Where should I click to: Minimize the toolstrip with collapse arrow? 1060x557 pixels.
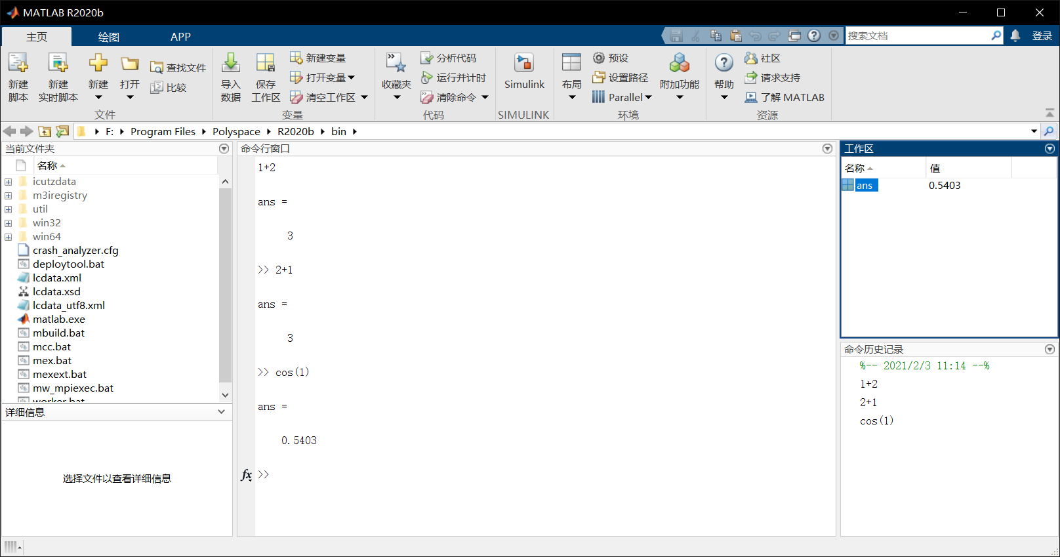1050,113
